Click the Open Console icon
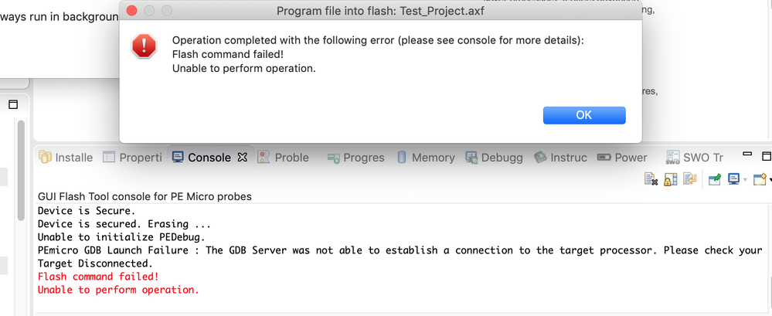772x316 pixels. [759, 179]
